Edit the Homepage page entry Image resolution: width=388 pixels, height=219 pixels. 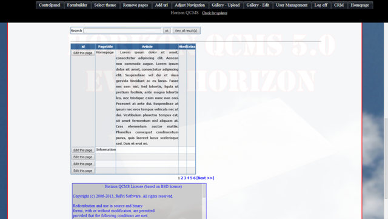tap(82, 53)
